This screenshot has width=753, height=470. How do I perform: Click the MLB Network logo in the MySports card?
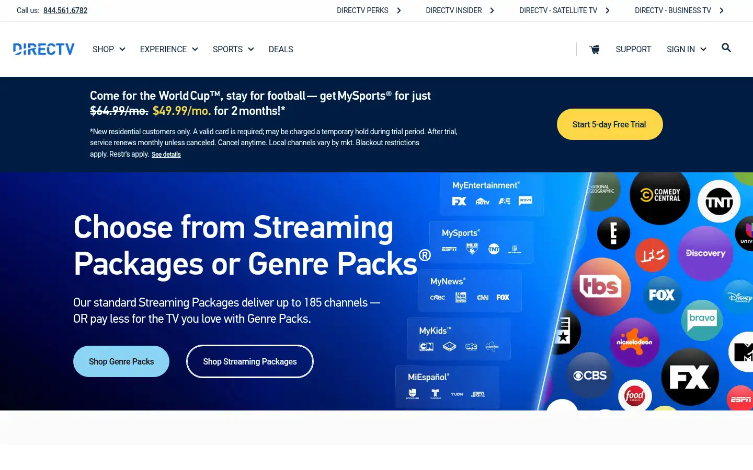click(x=472, y=249)
